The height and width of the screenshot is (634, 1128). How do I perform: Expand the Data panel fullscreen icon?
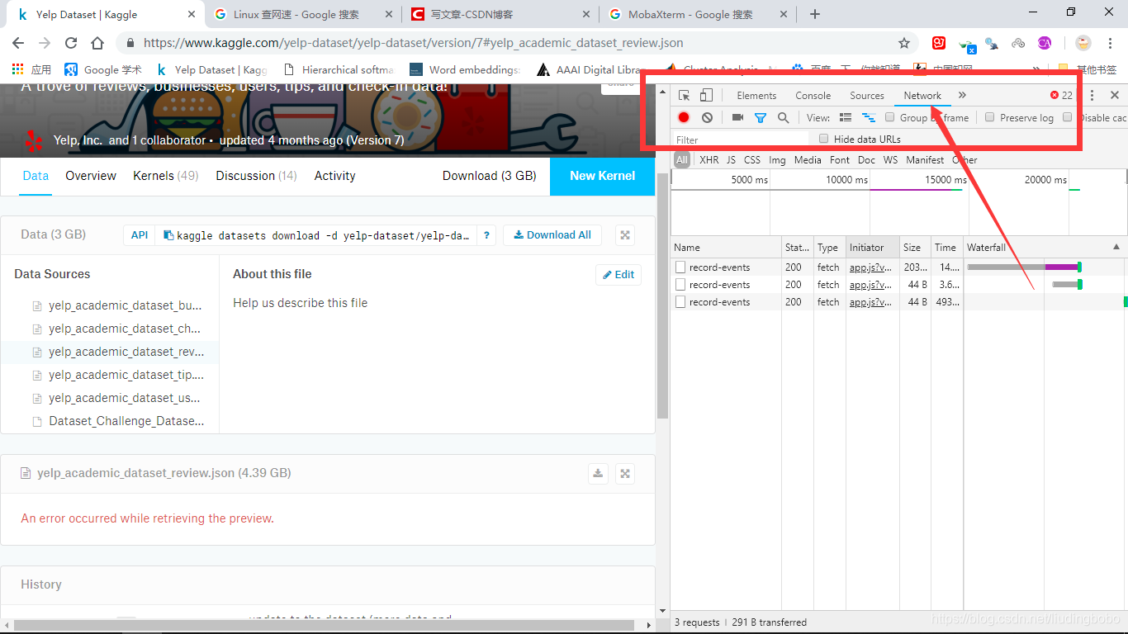point(625,235)
